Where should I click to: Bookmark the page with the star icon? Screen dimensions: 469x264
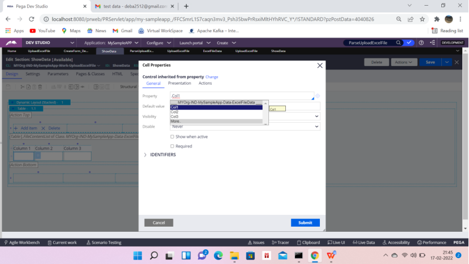click(x=422, y=19)
